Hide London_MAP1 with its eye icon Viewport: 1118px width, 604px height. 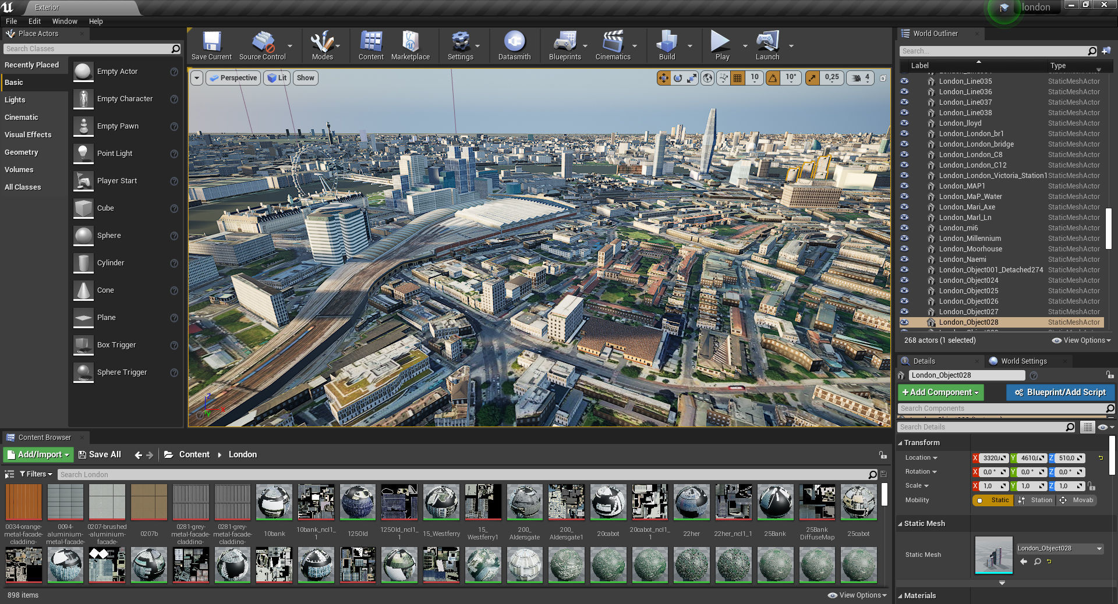coord(904,186)
